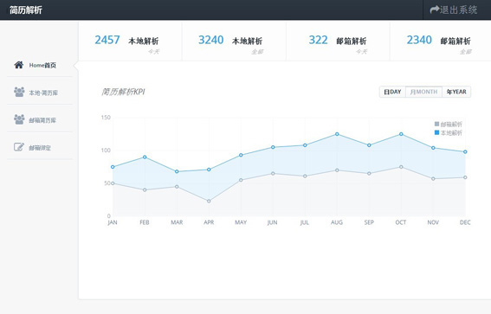Select the gray 邮箱解析 point for JAN
Viewport: 491px width, 314px height.
point(113,183)
